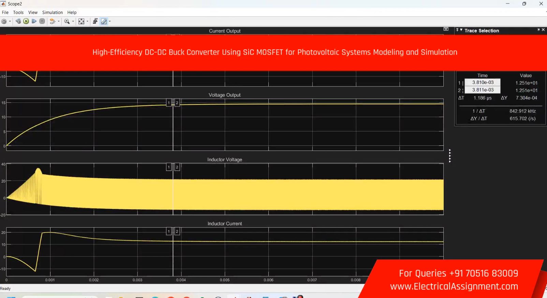Open the Simulation menu
Screen dimensions: 547x298
click(x=52, y=12)
